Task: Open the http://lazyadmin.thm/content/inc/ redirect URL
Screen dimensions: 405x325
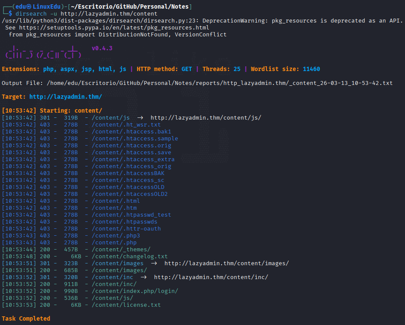Action: 211,277
